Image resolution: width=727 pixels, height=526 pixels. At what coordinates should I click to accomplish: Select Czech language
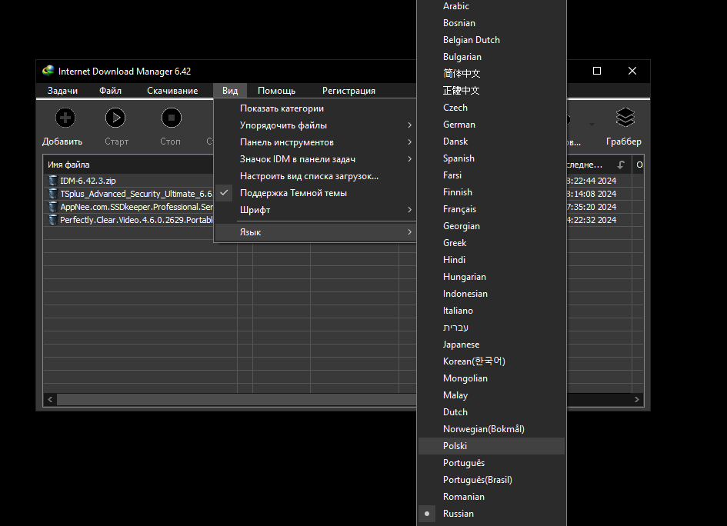pyautogui.click(x=492, y=108)
